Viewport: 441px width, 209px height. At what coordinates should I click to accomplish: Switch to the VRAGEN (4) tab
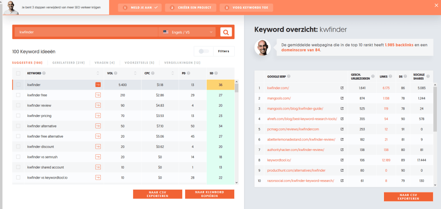pyautogui.click(x=104, y=63)
